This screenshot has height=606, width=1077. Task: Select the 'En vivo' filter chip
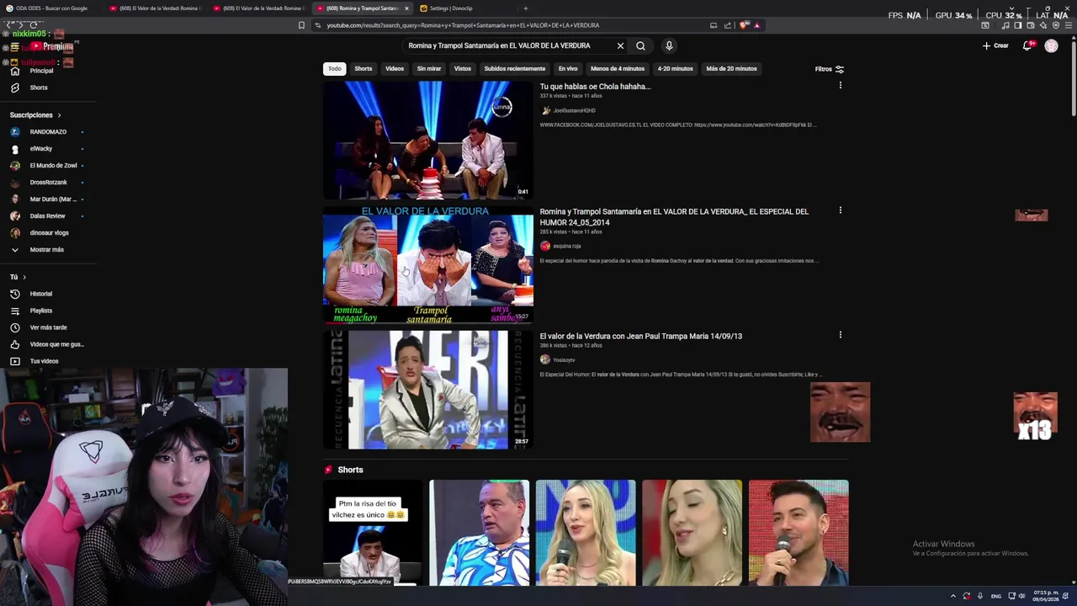(568, 68)
